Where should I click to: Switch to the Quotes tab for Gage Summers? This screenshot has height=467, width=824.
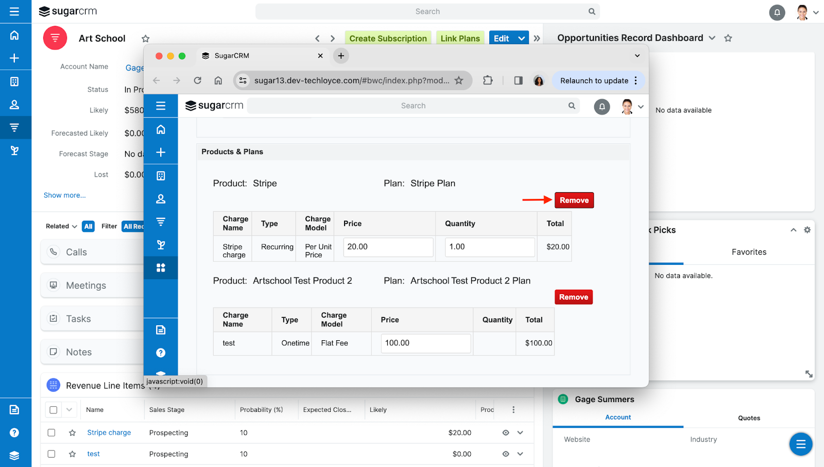click(x=749, y=418)
